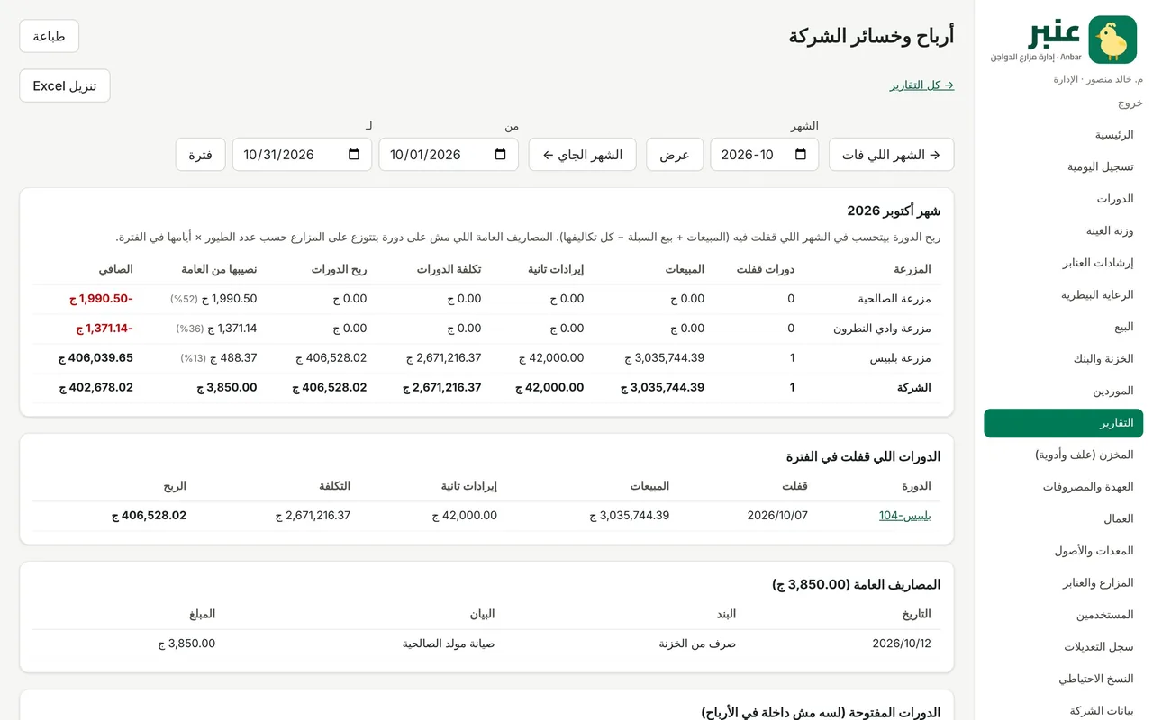Open cycle link بلبيس-104
Screen dimensions: 1153x720
click(x=904, y=516)
